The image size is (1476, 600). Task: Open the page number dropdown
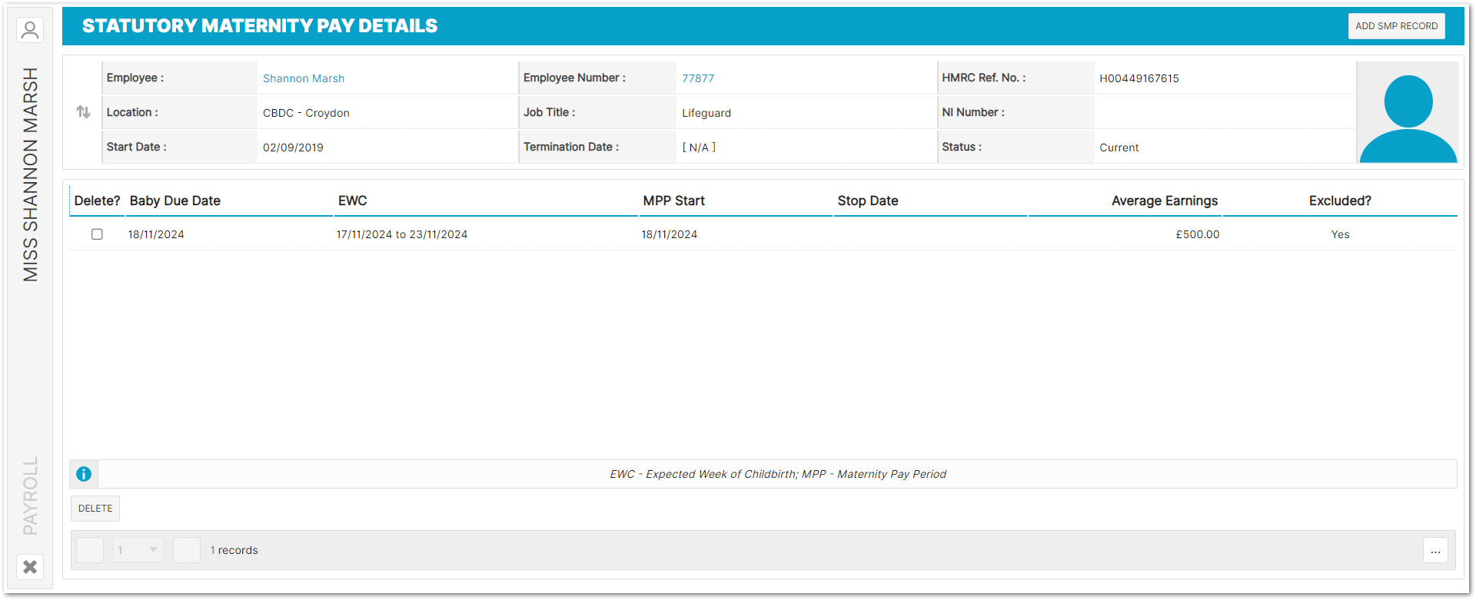(138, 550)
